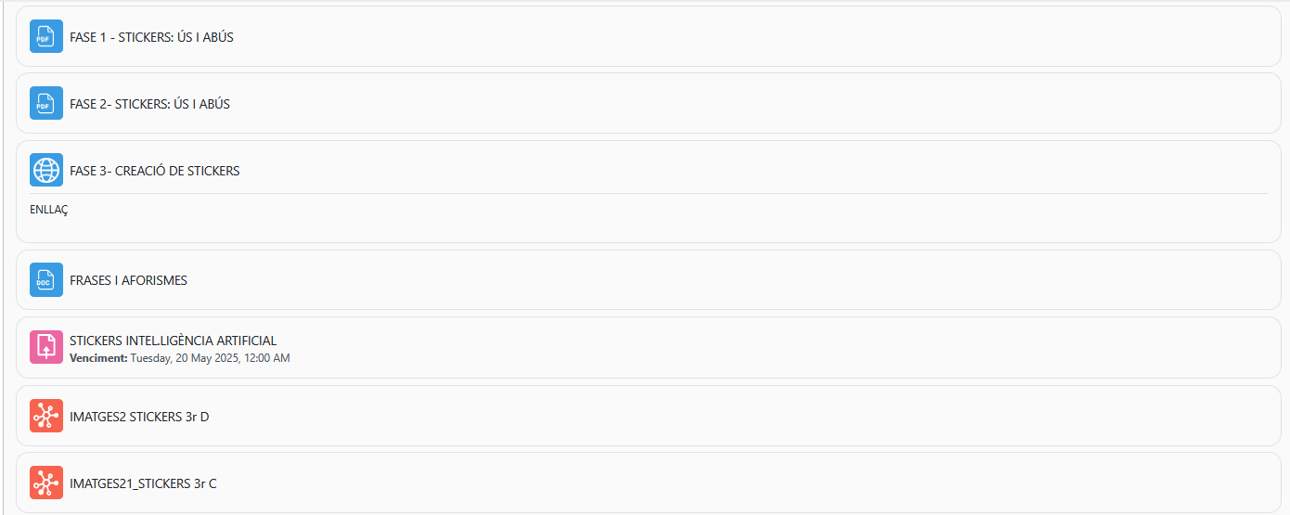
Task: Select the pink assignment upload icon
Action: click(46, 348)
